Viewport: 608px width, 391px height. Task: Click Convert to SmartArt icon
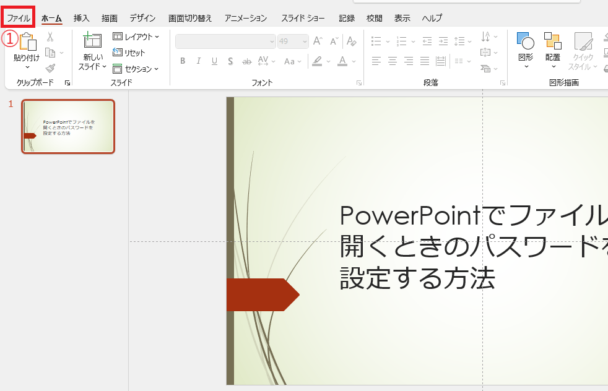click(485, 69)
